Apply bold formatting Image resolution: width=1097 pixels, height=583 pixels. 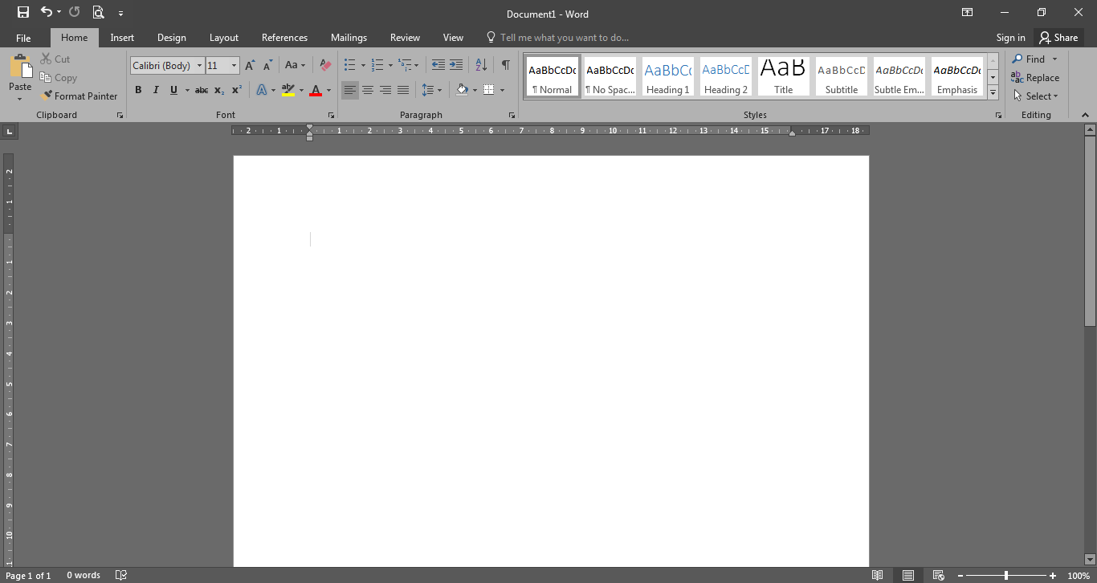click(138, 90)
